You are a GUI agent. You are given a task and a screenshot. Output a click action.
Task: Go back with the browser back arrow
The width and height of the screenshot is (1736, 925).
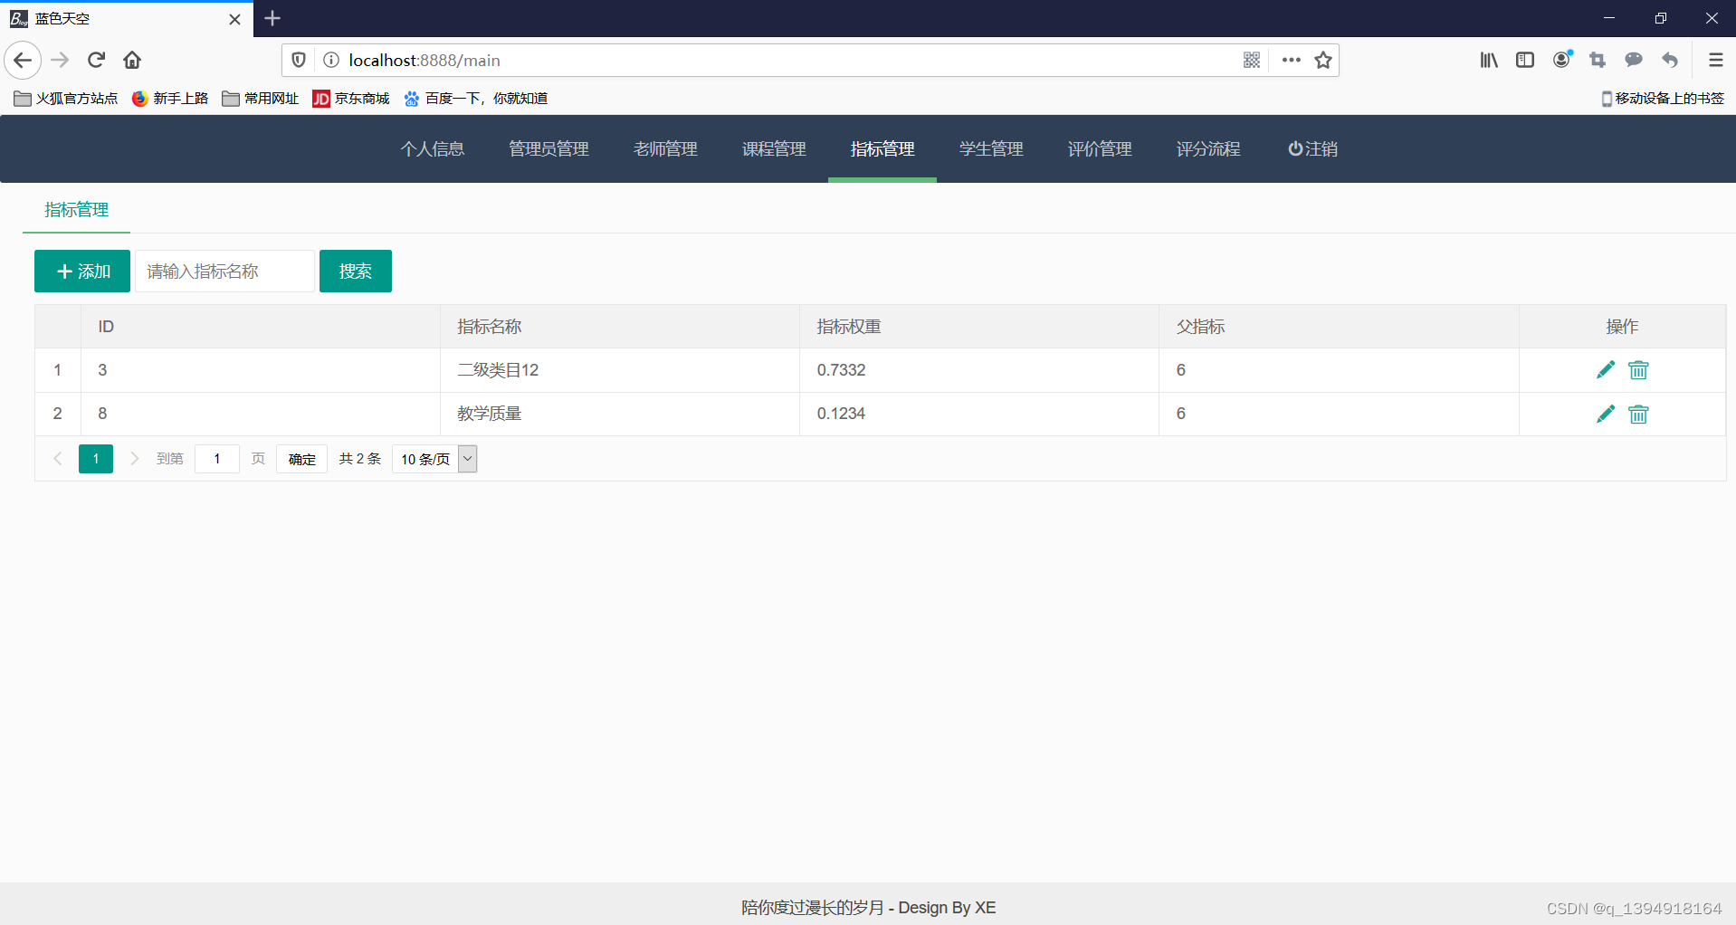23,60
